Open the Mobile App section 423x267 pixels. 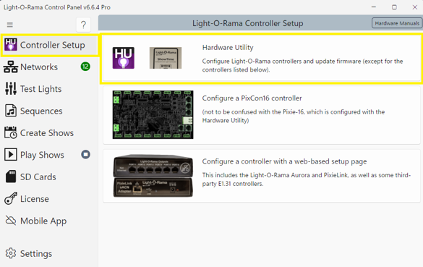point(43,221)
